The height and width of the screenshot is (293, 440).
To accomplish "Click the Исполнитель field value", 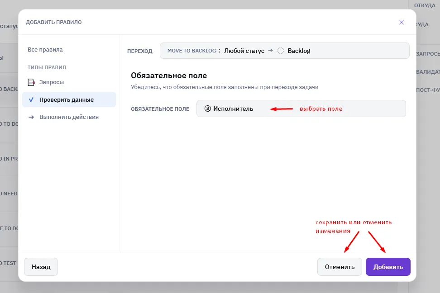I will pyautogui.click(x=233, y=109).
